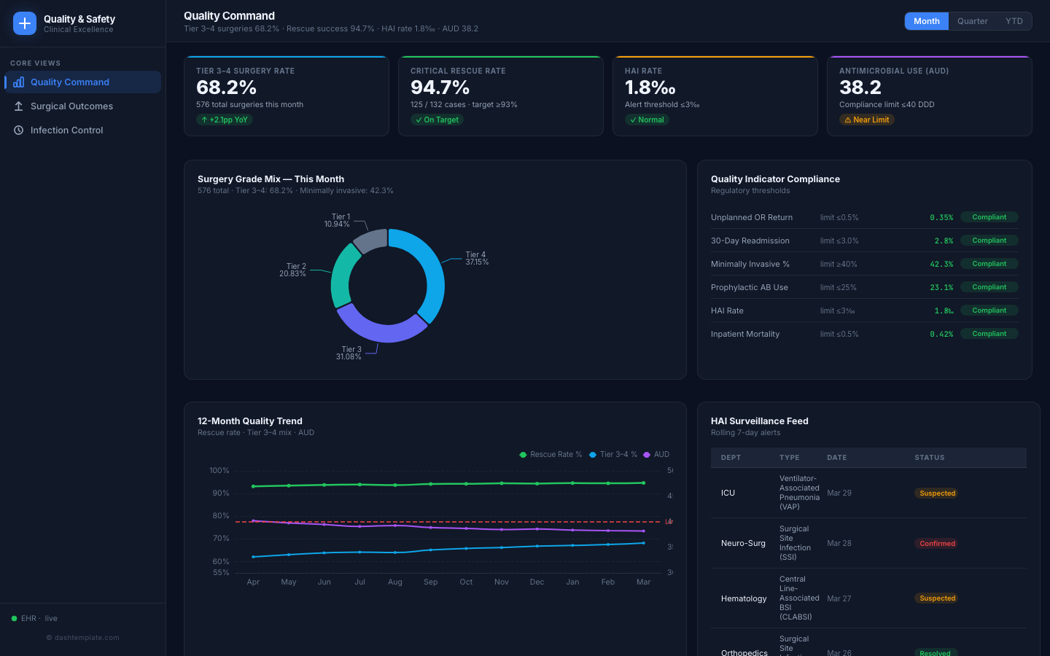Image resolution: width=1050 pixels, height=656 pixels.
Task: Click the Confirmed status badge for Neuro-Surg
Action: (936, 543)
